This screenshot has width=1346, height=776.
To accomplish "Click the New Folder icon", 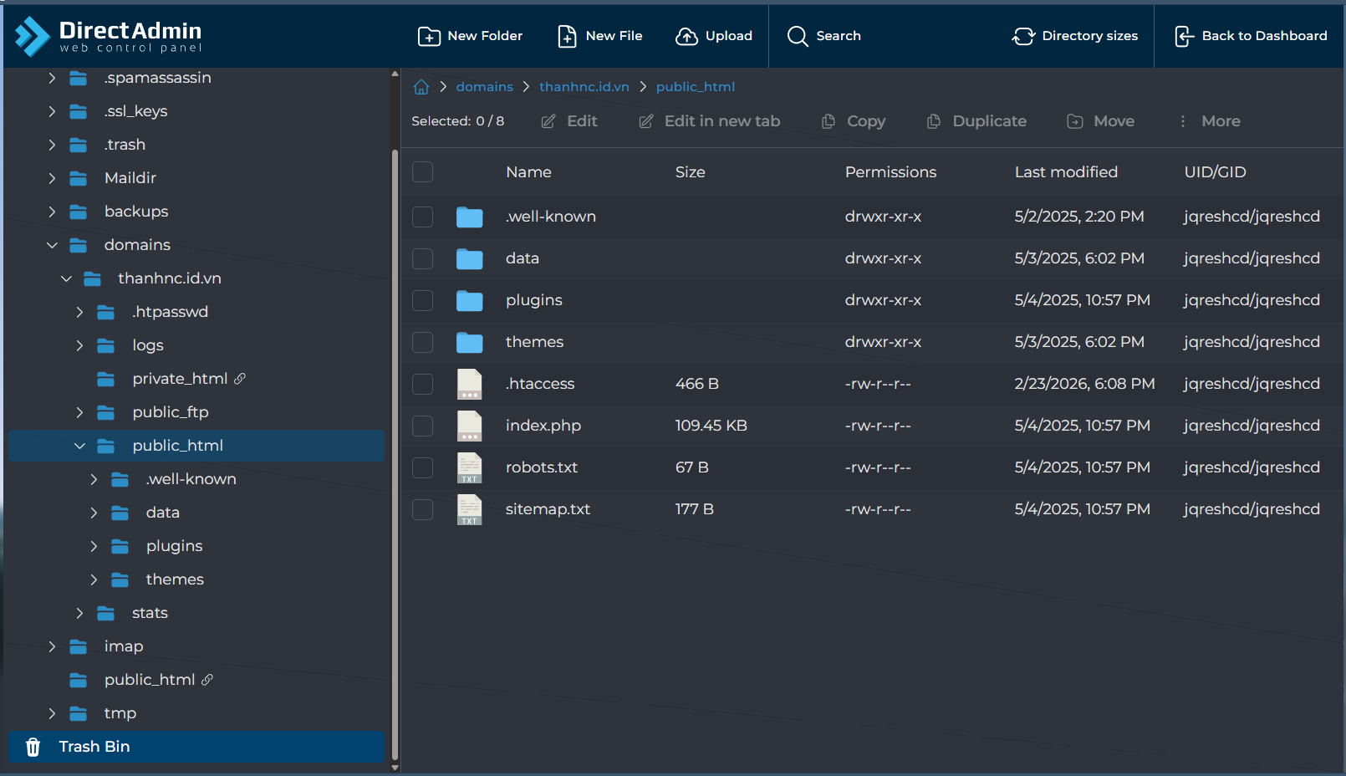I will click(429, 36).
